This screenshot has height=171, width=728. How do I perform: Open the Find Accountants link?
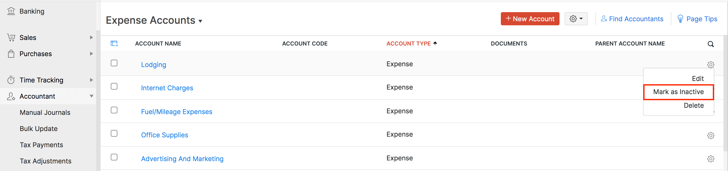tap(632, 19)
